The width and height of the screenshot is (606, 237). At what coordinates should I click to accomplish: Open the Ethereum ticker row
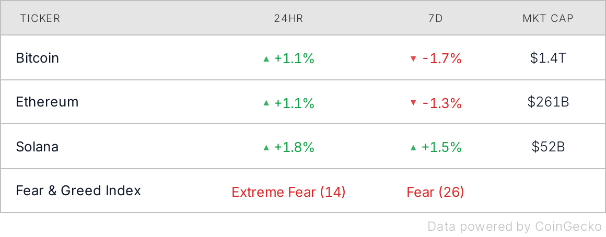303,102
